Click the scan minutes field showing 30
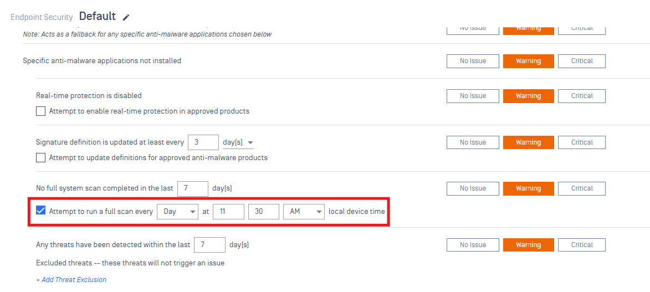The height and width of the screenshot is (292, 650). [263, 211]
